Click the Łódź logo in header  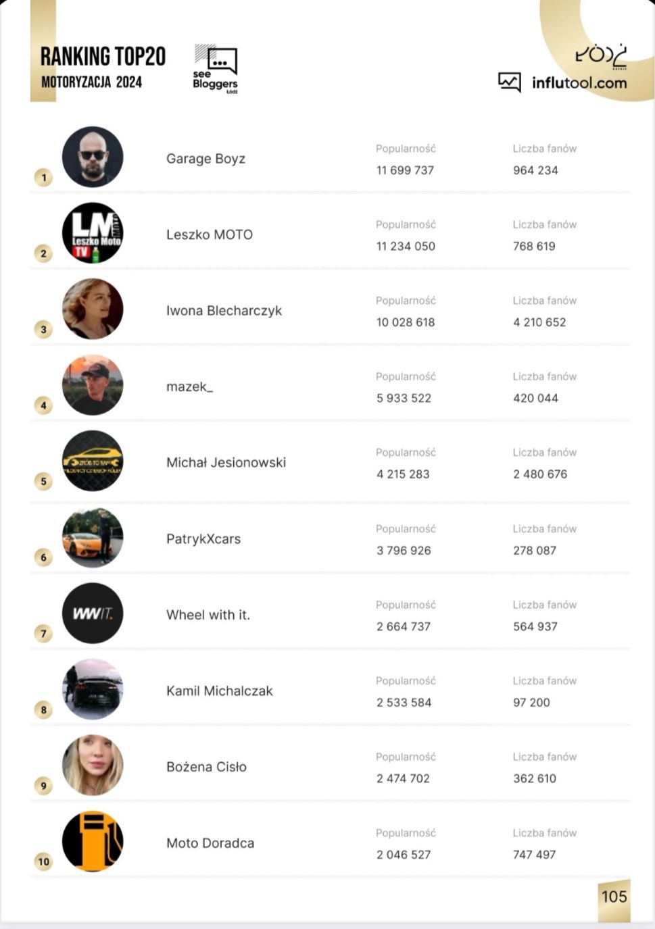click(601, 55)
